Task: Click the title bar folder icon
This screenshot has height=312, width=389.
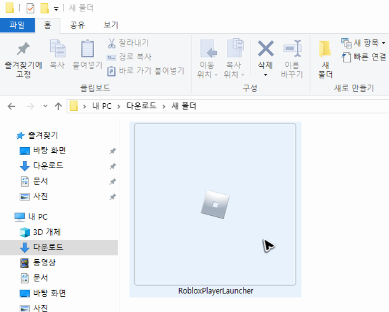Action: 10,8
